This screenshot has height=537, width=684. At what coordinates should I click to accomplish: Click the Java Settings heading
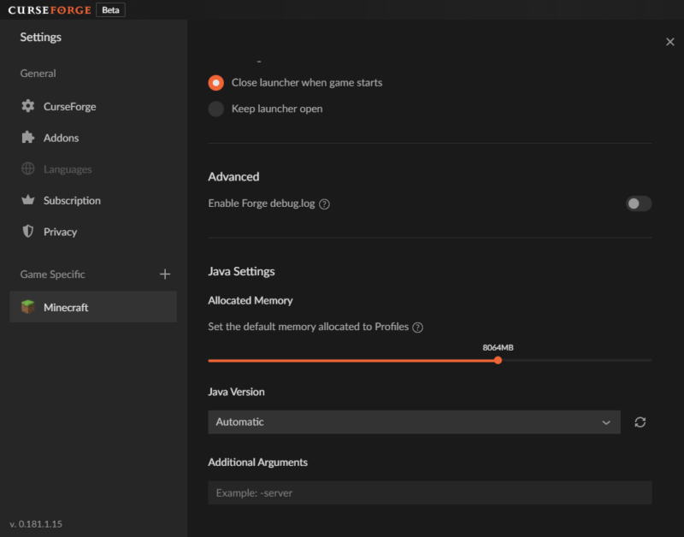pyautogui.click(x=241, y=271)
